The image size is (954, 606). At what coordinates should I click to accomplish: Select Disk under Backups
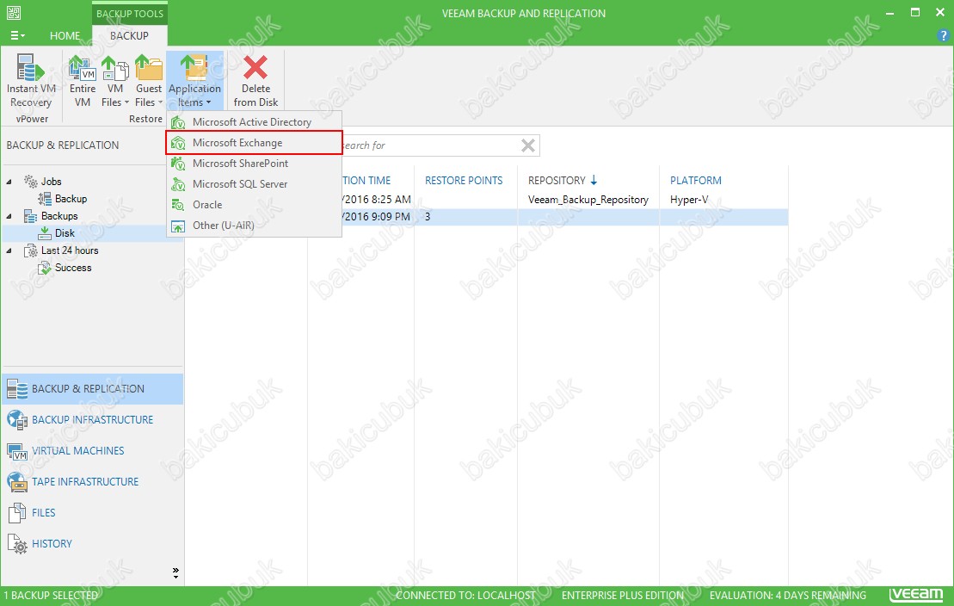pyautogui.click(x=65, y=232)
